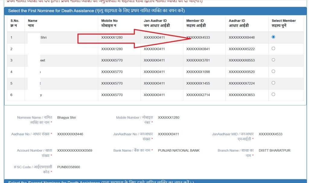
Task: Choose the sixth member's radio button
Action: click(x=273, y=94)
